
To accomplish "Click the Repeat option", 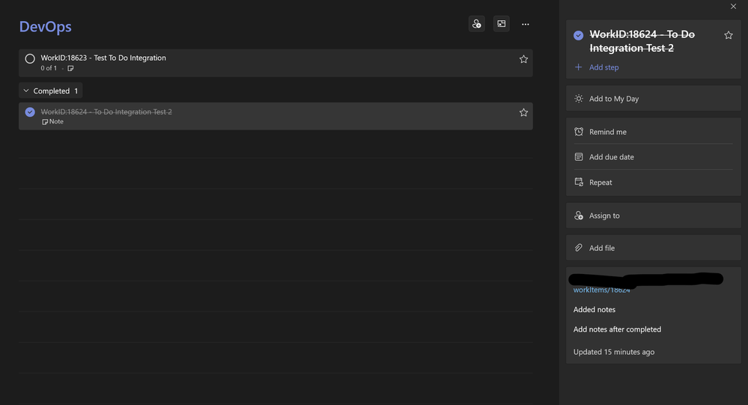I will click(x=653, y=182).
